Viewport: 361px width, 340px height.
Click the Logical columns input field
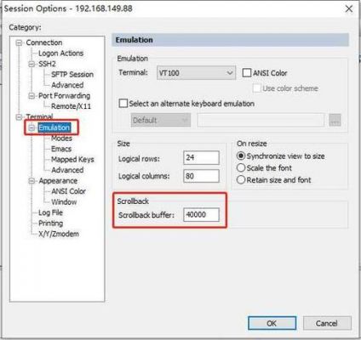pos(201,176)
